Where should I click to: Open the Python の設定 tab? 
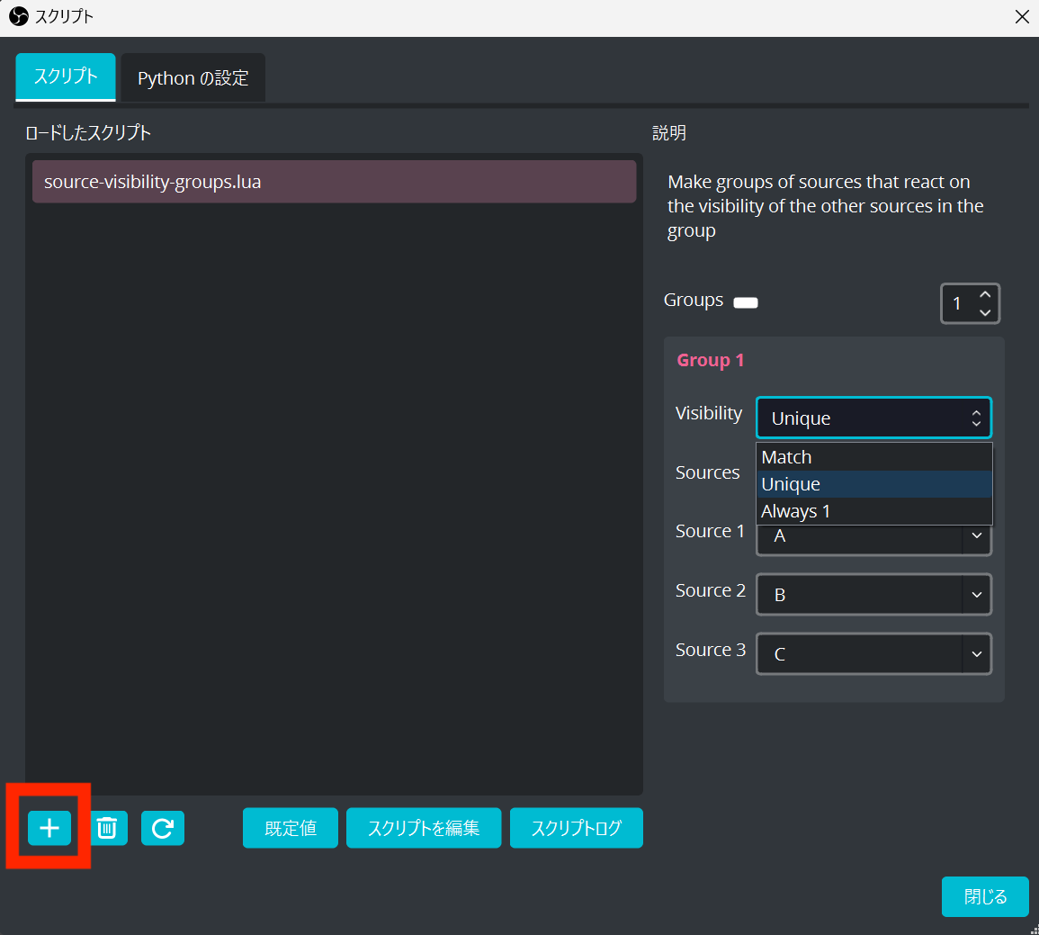(193, 78)
